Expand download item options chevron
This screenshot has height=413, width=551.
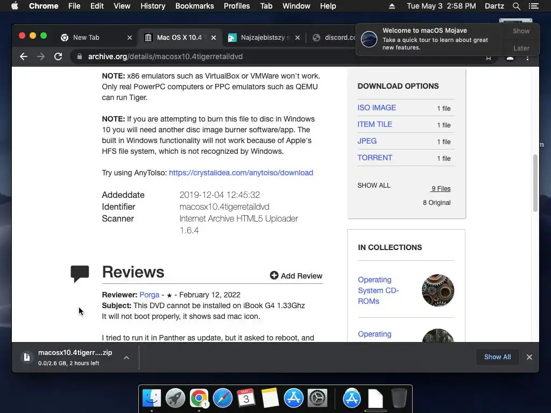click(126, 358)
